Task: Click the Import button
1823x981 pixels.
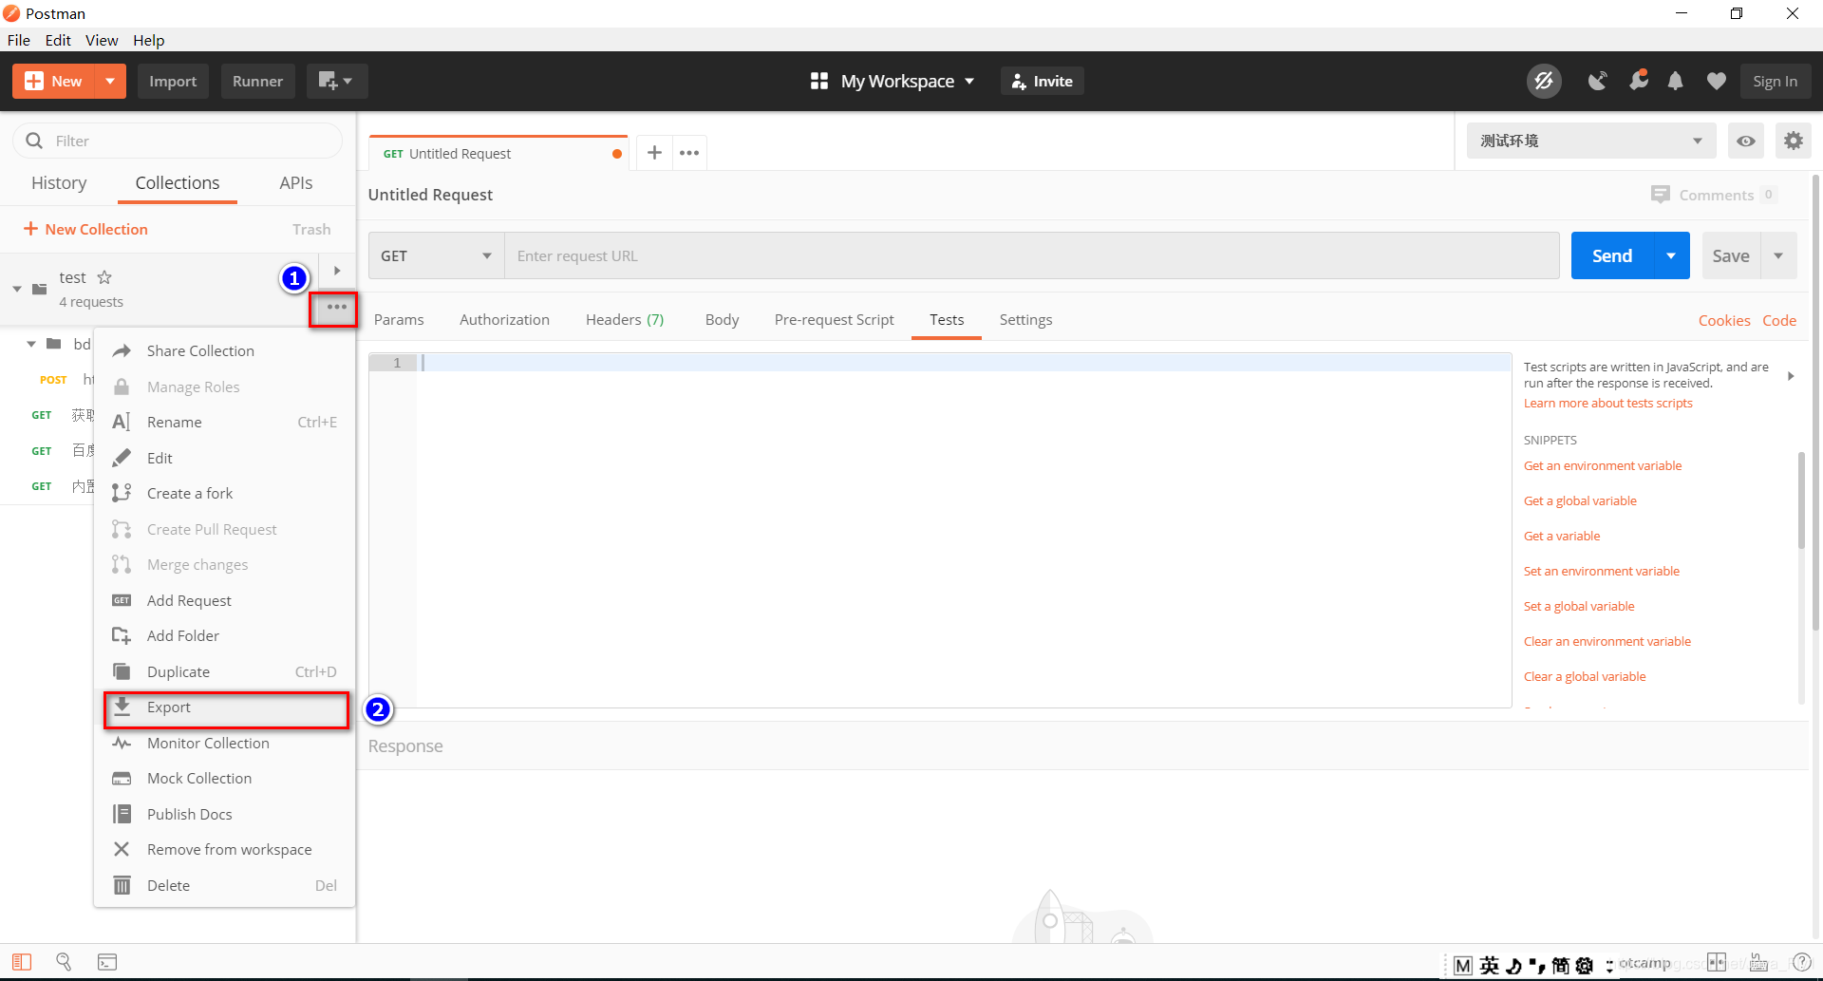Action: tap(173, 82)
